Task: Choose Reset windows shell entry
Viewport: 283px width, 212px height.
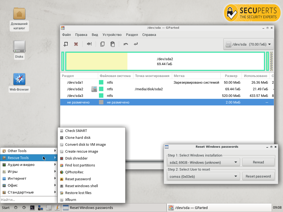Action: pos(91,186)
